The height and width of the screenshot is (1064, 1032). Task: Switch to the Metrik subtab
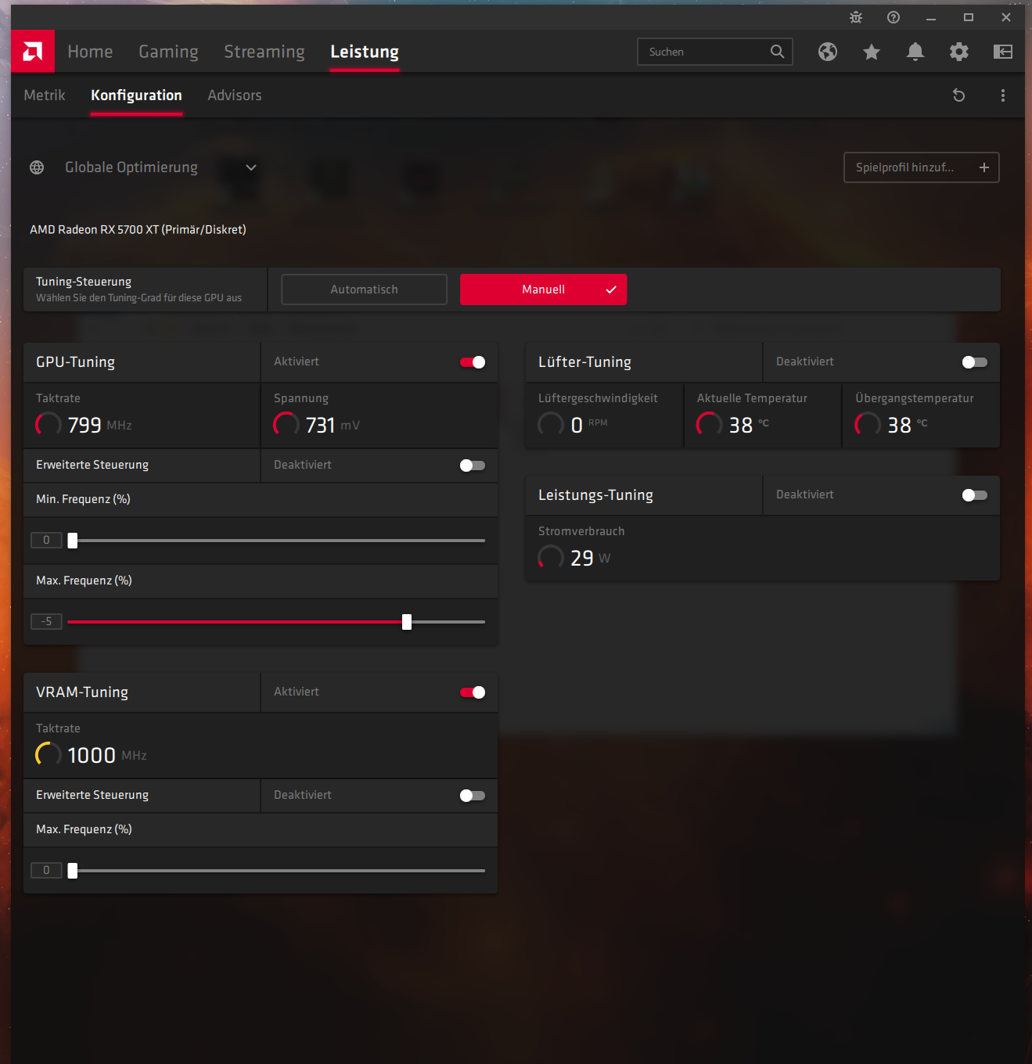(45, 95)
